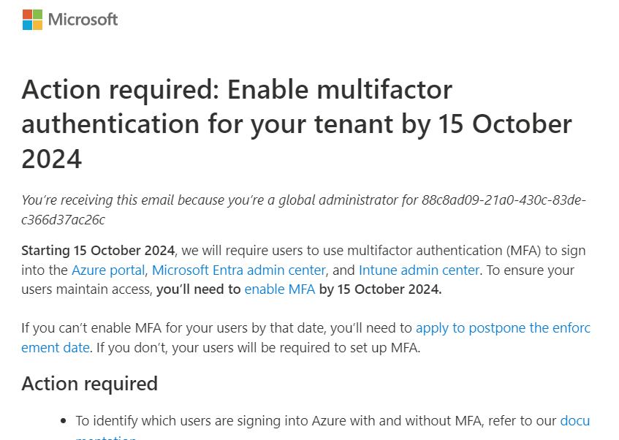Follow the "enable MFA" hyperlink
Image resolution: width=619 pixels, height=440 pixels.
click(x=279, y=289)
